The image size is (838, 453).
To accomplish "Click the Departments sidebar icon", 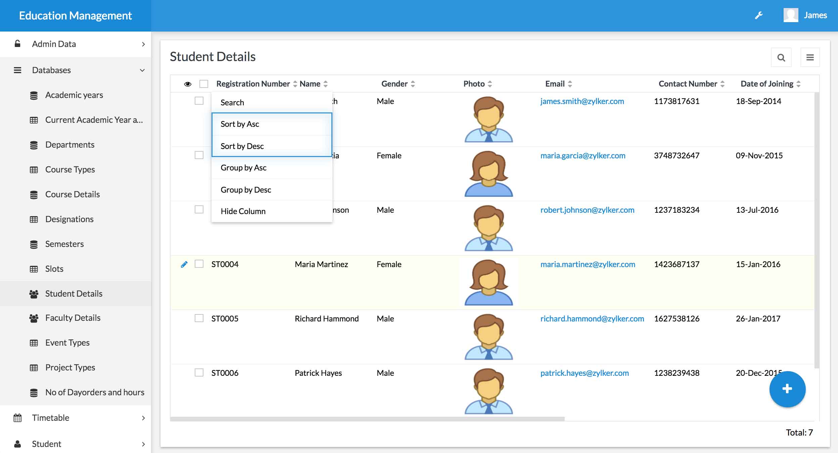I will [x=34, y=144].
